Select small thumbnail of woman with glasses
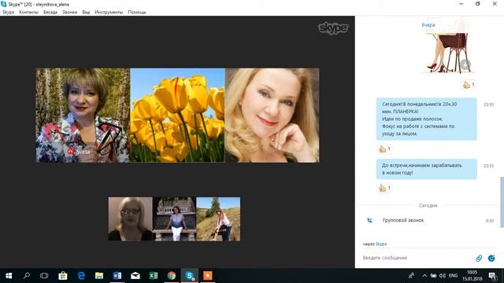Viewport: 504px width, 283px height. 130,219
